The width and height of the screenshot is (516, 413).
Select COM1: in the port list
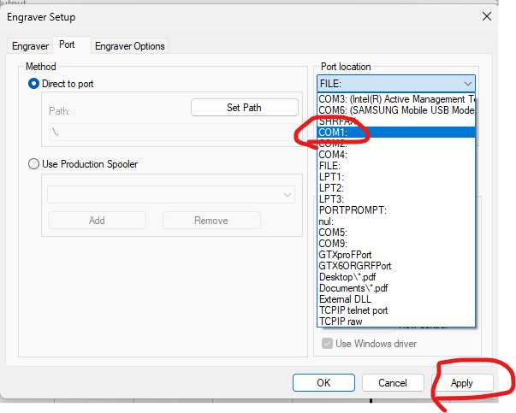tap(396, 133)
